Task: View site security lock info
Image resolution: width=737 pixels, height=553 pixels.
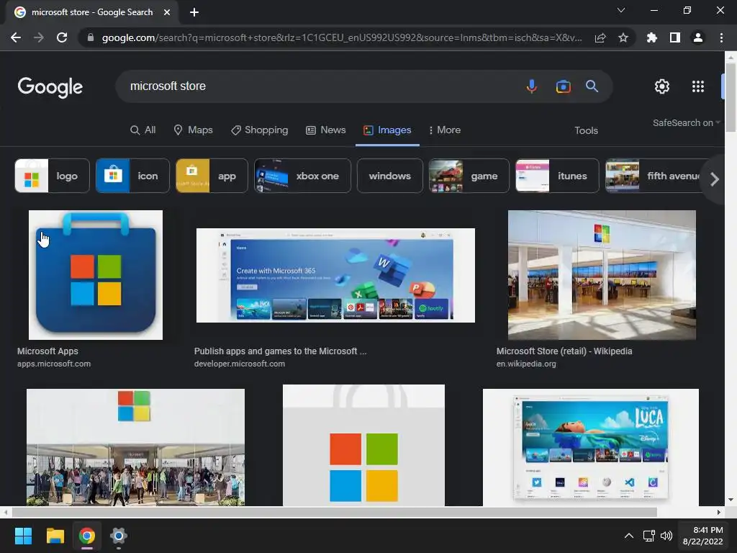Action: pyautogui.click(x=90, y=37)
